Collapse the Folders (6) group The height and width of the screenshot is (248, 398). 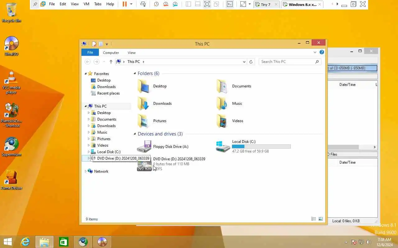coord(135,73)
